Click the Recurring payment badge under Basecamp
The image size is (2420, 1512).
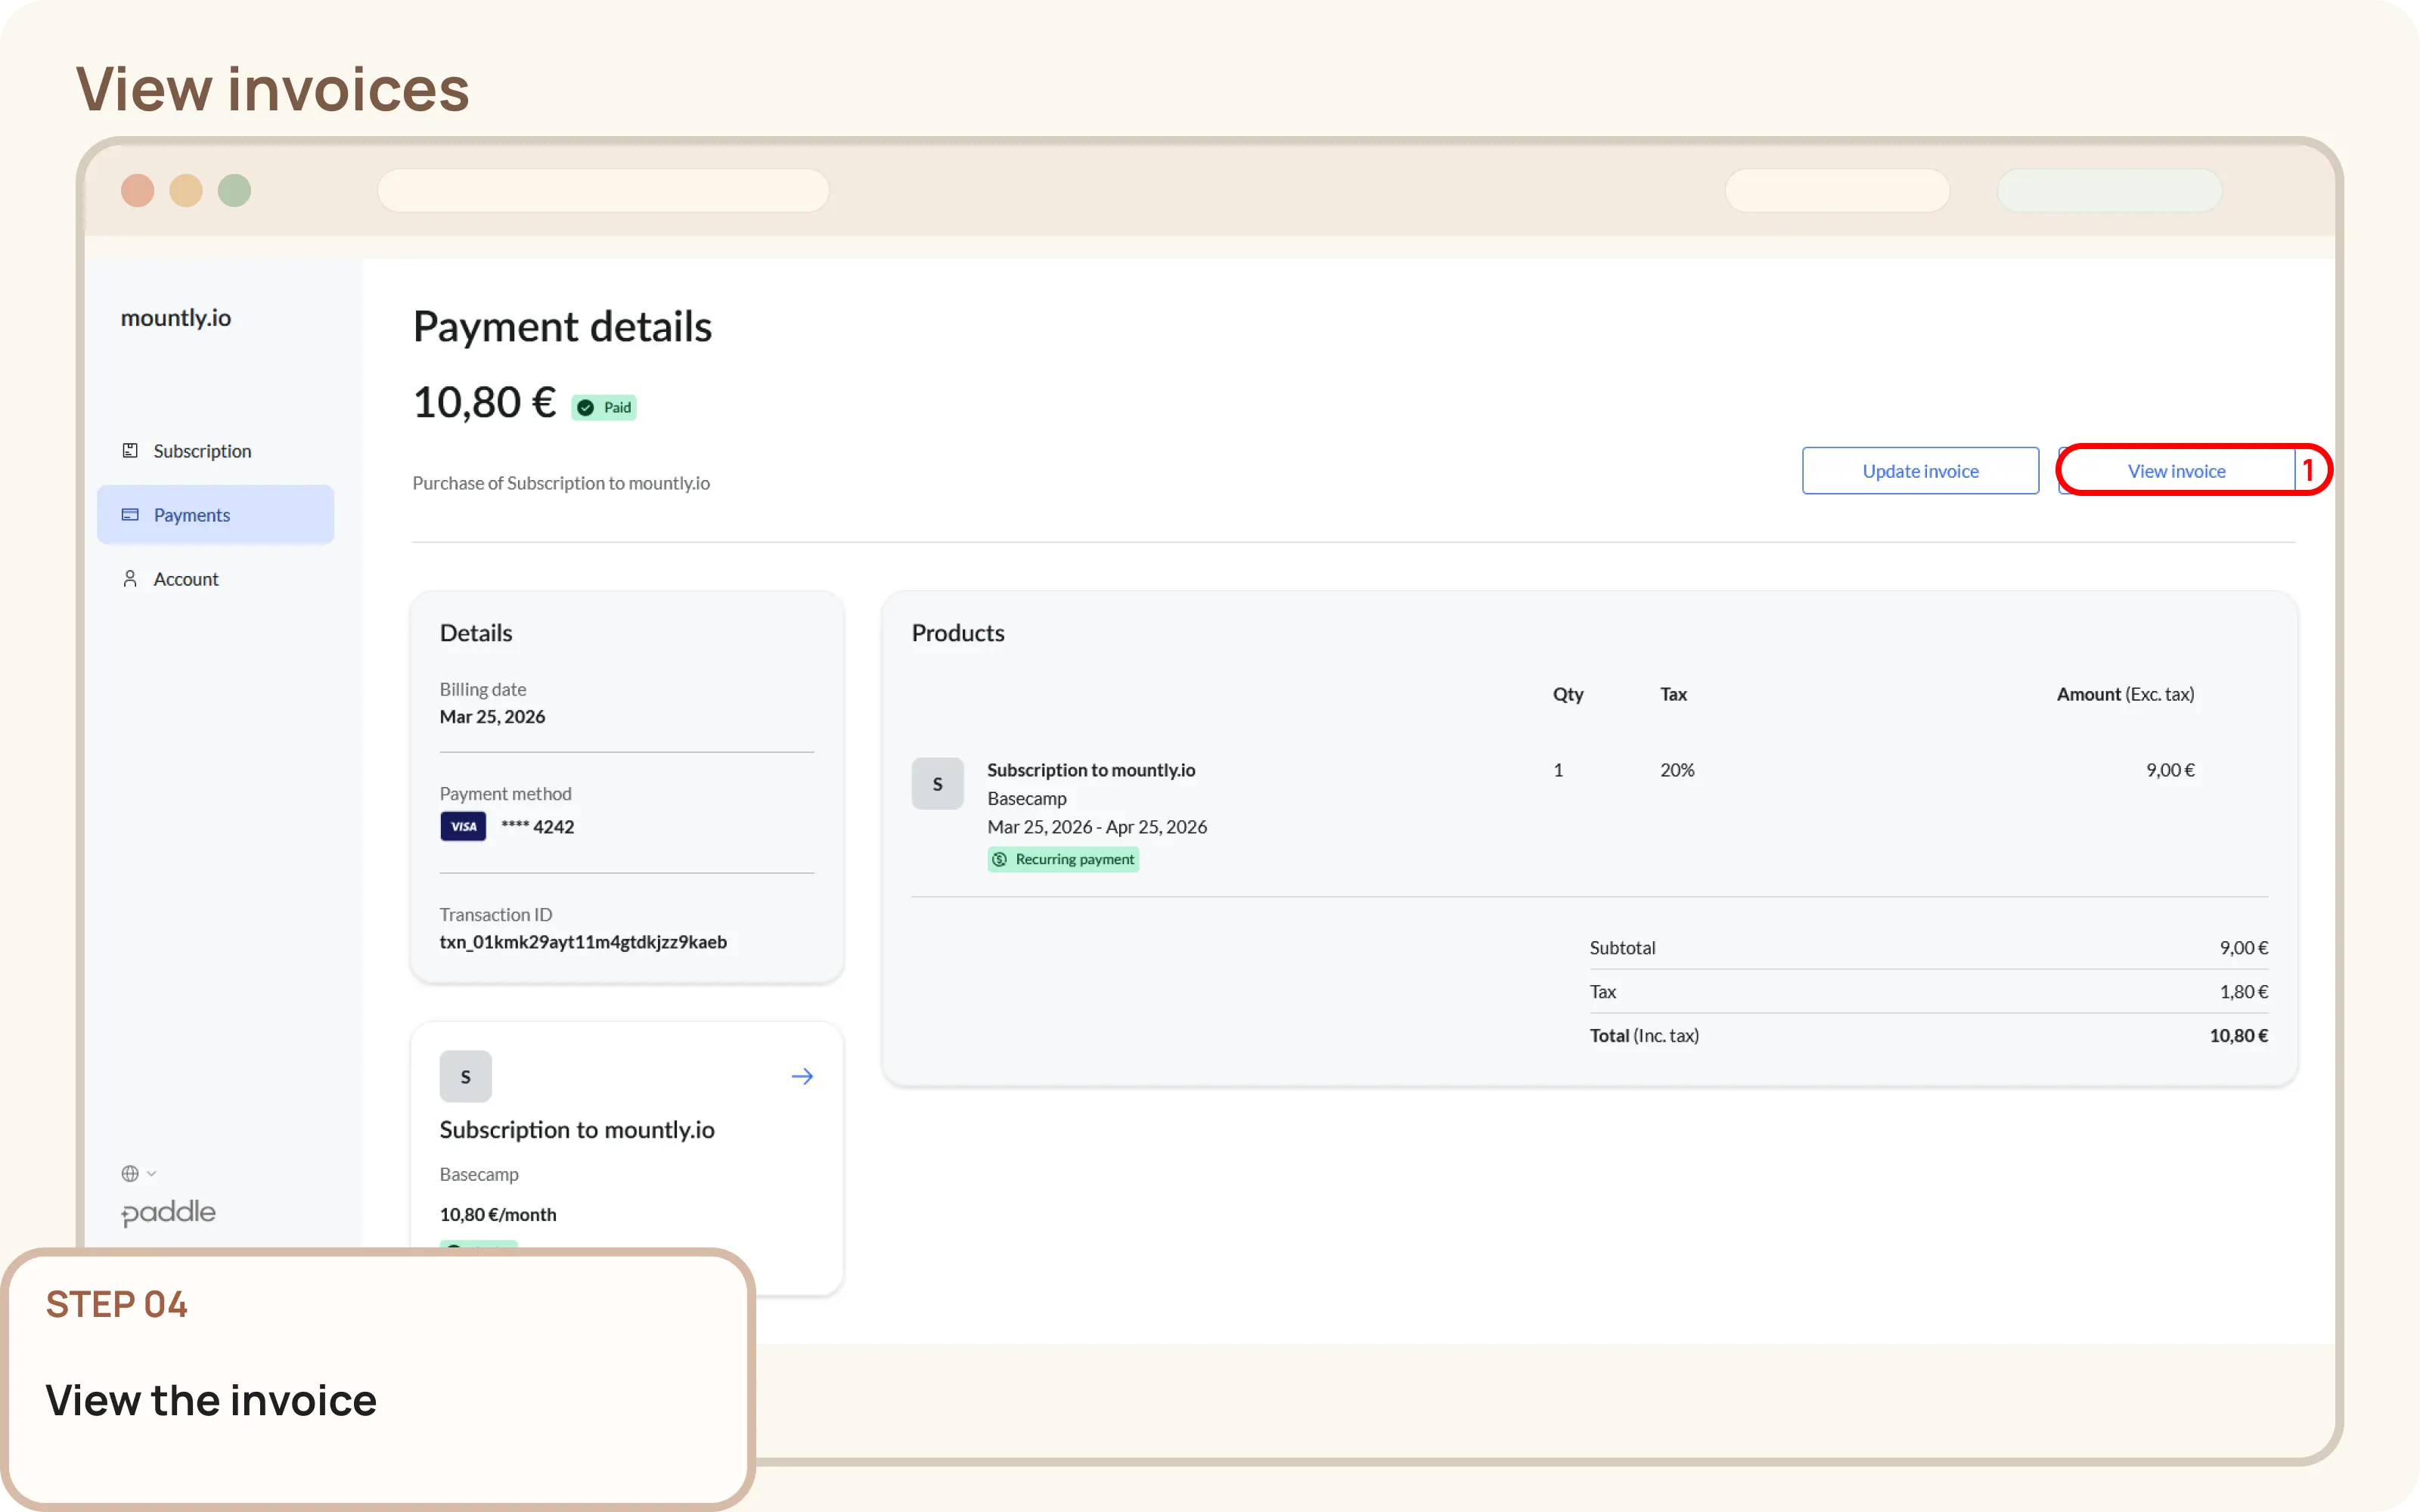click(x=1063, y=858)
